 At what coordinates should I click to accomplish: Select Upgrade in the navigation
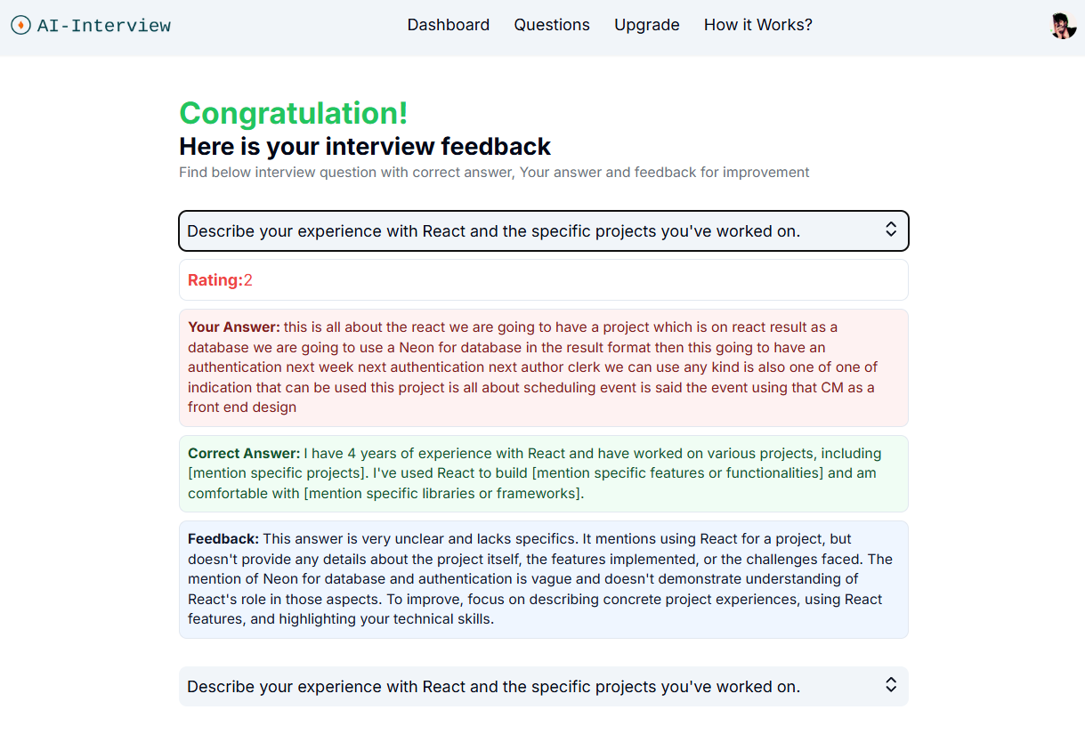click(647, 25)
